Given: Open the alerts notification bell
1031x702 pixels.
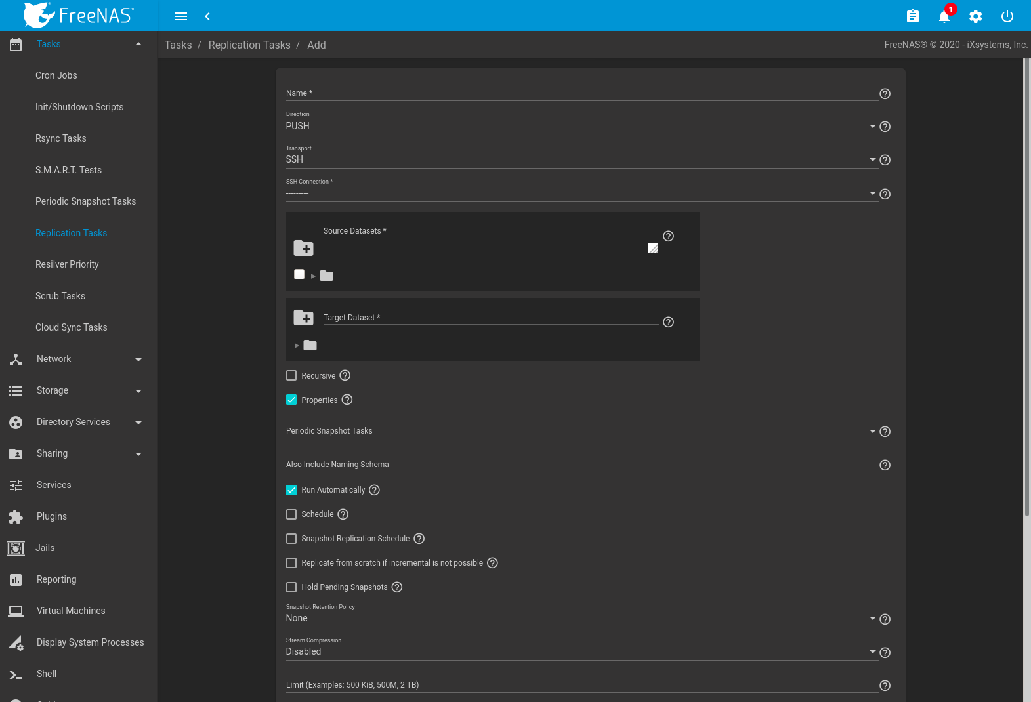Looking at the screenshot, I should point(944,16).
